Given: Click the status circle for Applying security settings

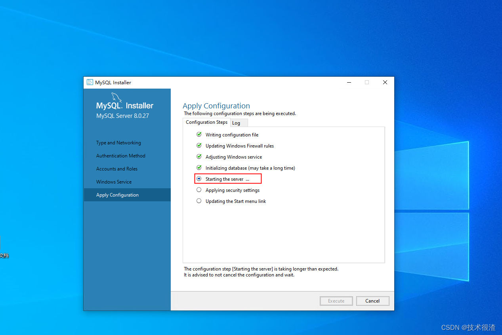Looking at the screenshot, I should coord(199,189).
